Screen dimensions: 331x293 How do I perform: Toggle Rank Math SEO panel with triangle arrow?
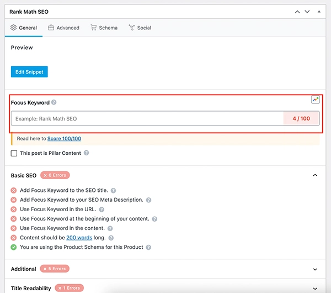coord(318,11)
